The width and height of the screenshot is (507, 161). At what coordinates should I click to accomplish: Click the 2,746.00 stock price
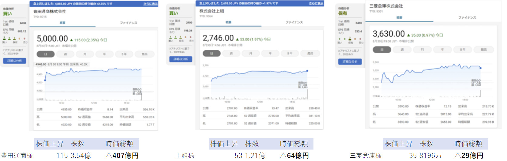click(218, 38)
